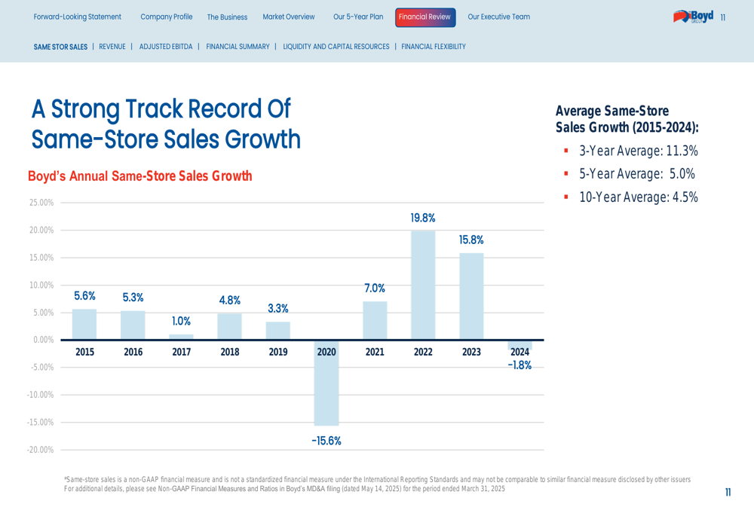Click the red subtitle 'Boyd's Annual Same-Store Sales Growth'
This screenshot has height=516, width=754.
pos(140,176)
